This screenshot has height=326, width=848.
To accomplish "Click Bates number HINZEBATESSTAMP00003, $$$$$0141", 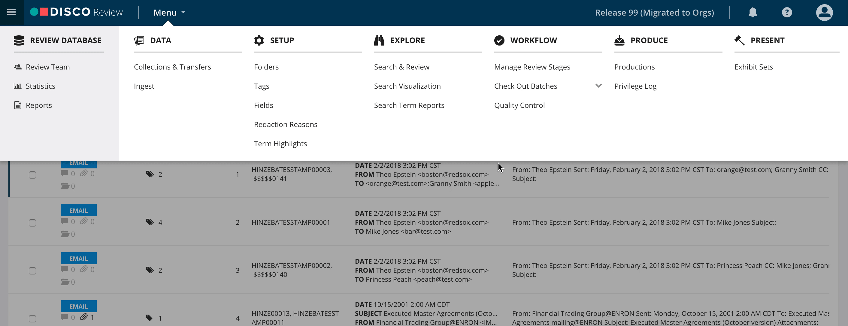I will [292, 174].
